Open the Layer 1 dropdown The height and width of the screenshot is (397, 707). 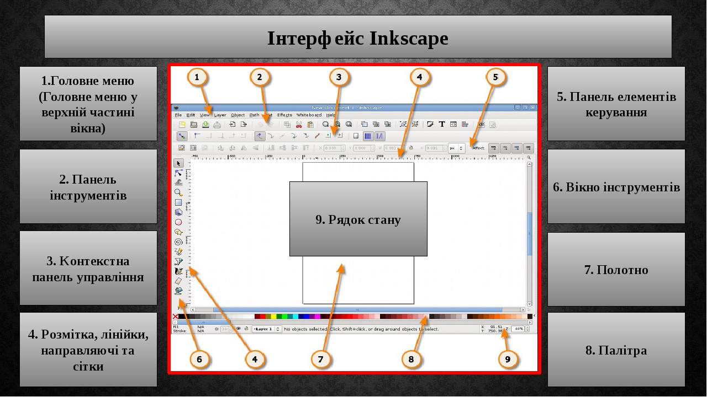[267, 329]
